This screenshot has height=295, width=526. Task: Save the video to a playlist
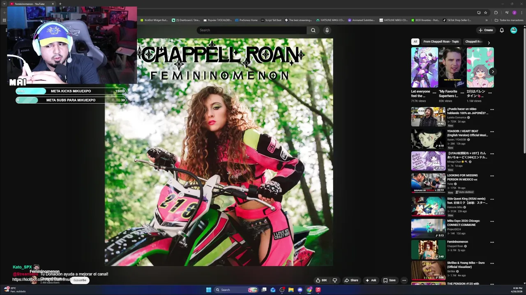(389, 280)
